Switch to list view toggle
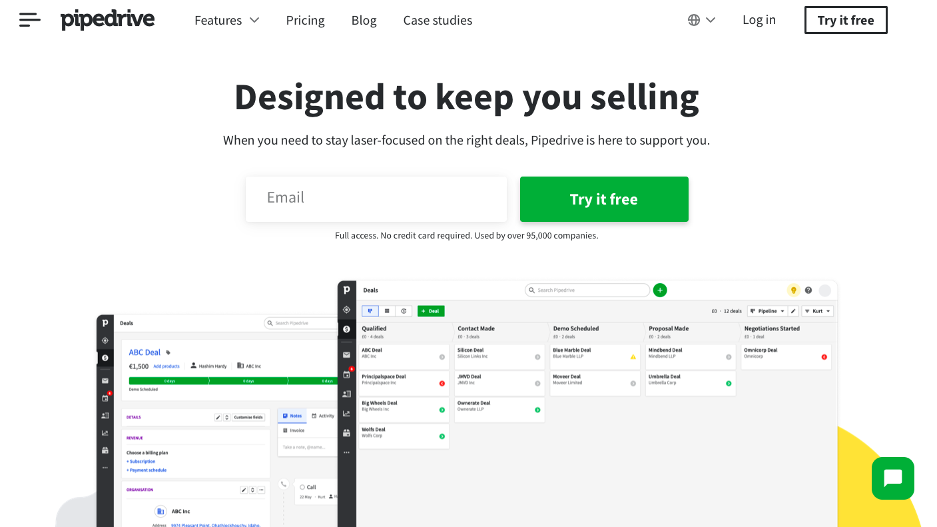937x527 pixels. [x=387, y=311]
